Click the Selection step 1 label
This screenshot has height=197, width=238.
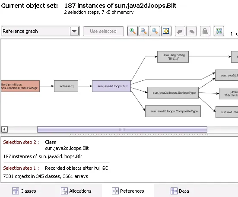click(21, 168)
